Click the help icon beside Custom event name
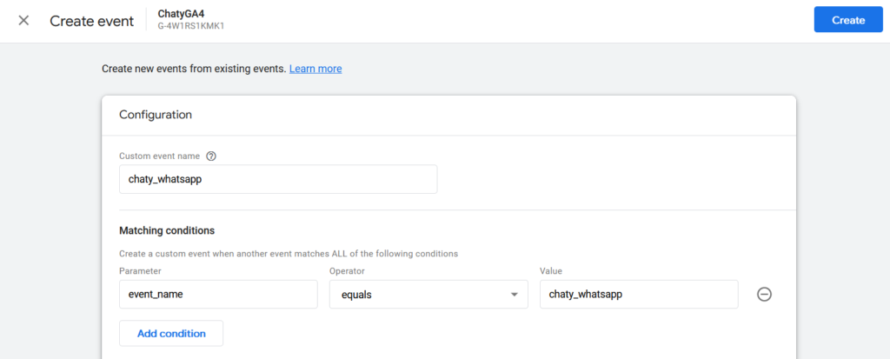890x359 pixels. coord(211,156)
